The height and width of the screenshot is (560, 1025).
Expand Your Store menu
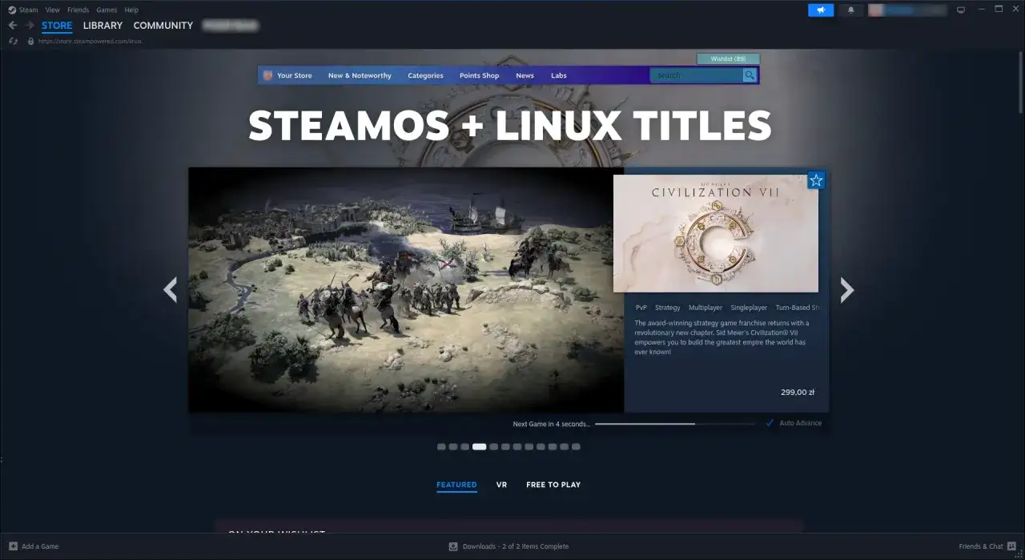(294, 75)
